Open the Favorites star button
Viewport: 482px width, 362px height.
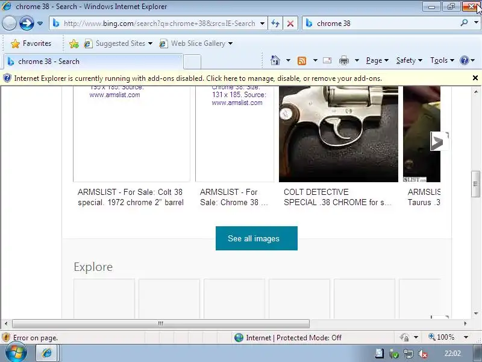[x=31, y=43]
